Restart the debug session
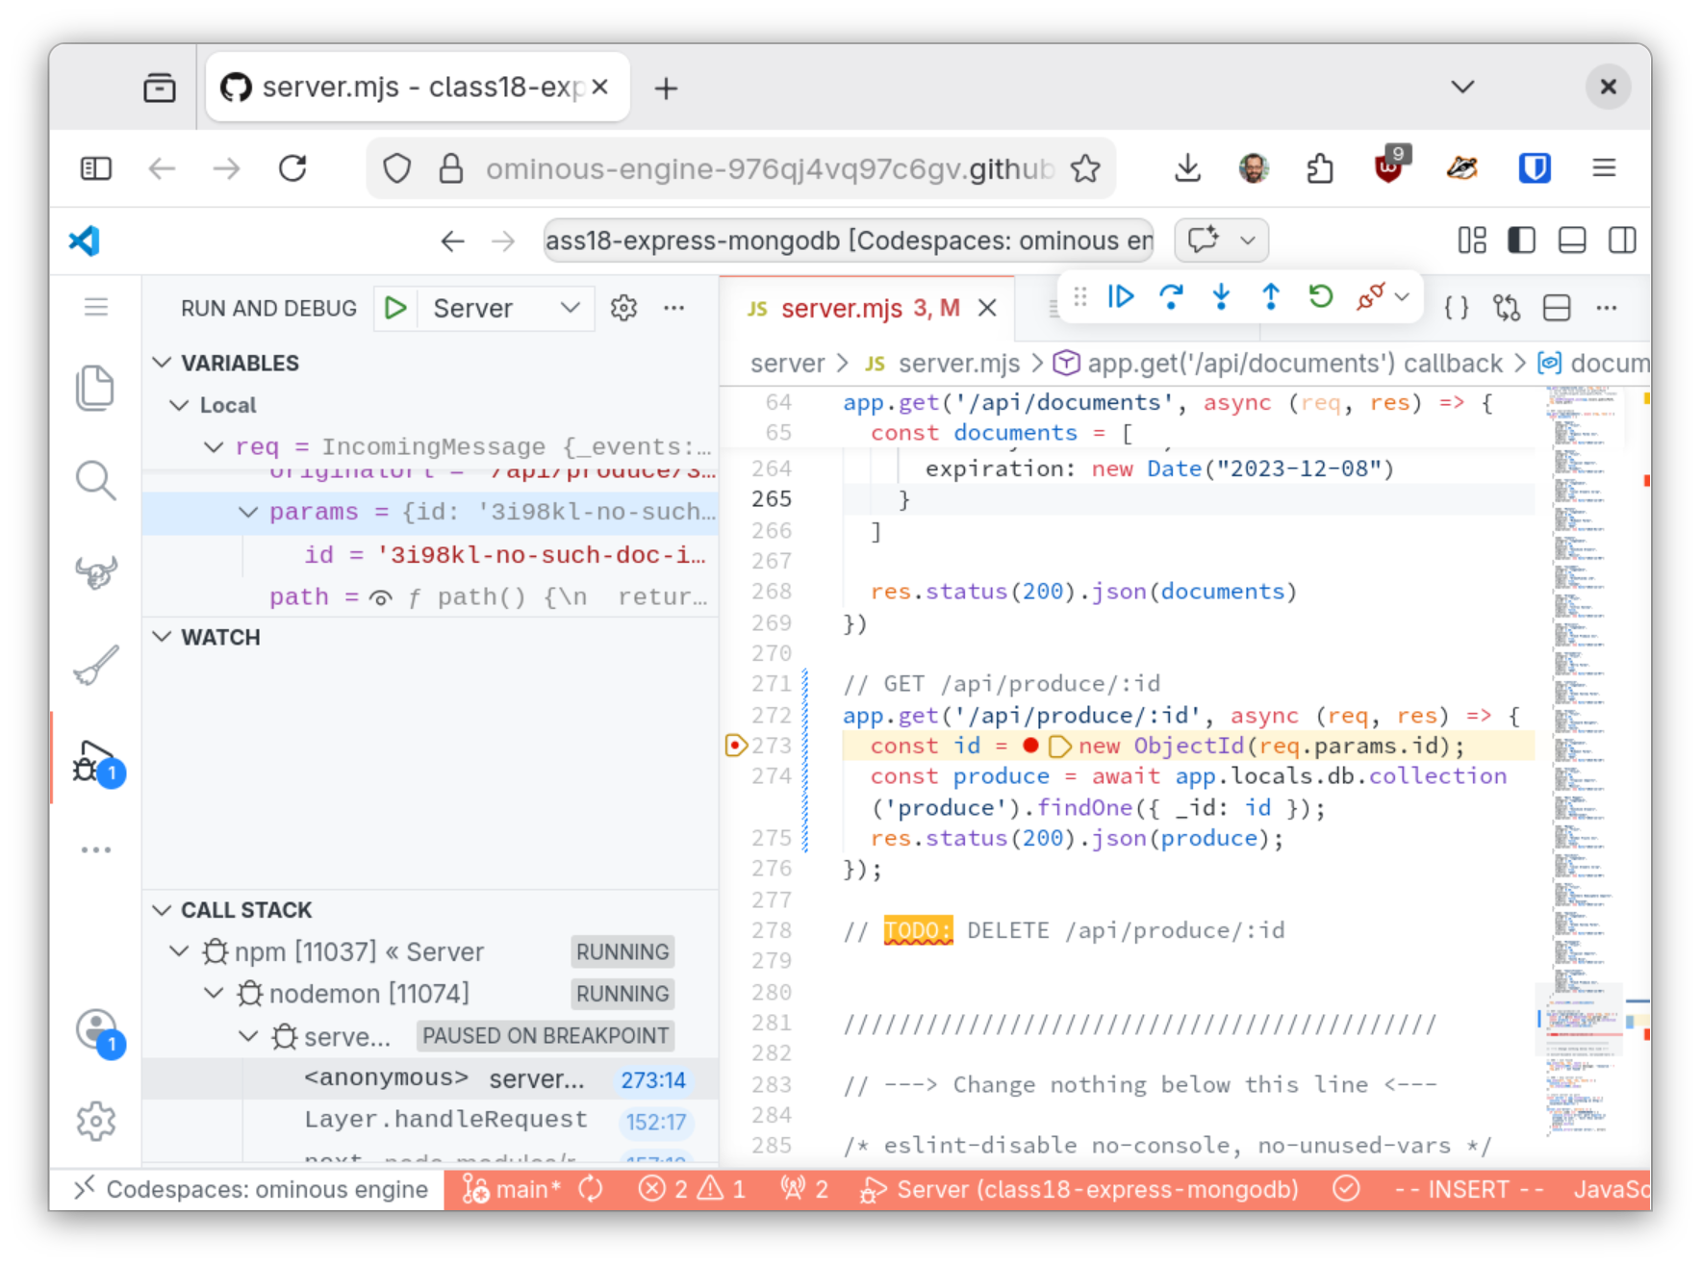 click(x=1320, y=296)
